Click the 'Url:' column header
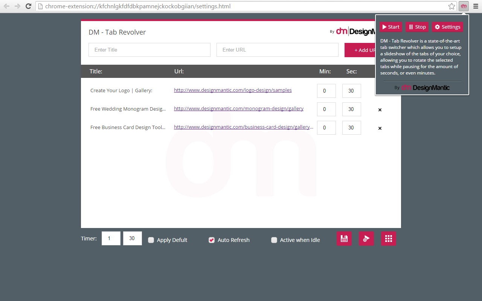482x301 pixels. tap(179, 71)
